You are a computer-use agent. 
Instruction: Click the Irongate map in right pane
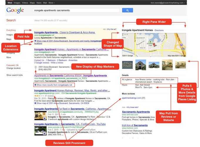(154, 45)
